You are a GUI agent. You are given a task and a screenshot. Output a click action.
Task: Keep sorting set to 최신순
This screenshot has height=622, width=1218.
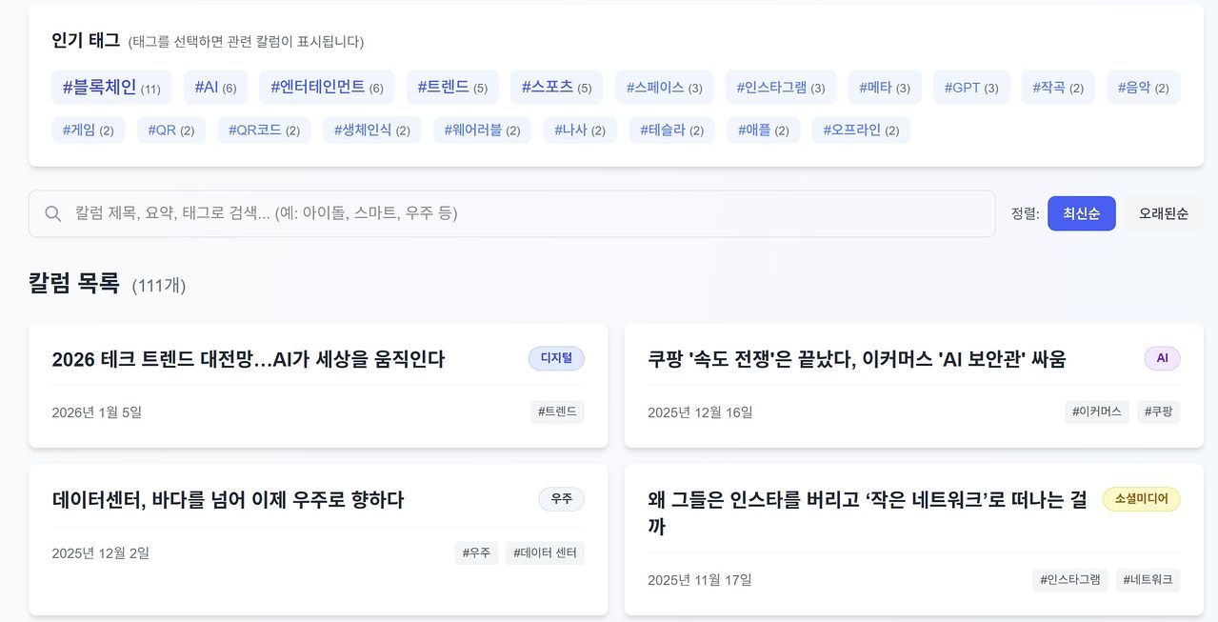click(1081, 213)
